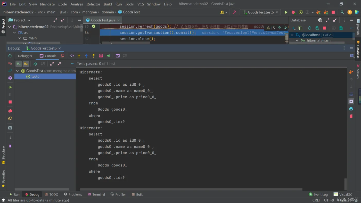
Task: Take thread dump with the camera icon
Action: click(x=10, y=128)
